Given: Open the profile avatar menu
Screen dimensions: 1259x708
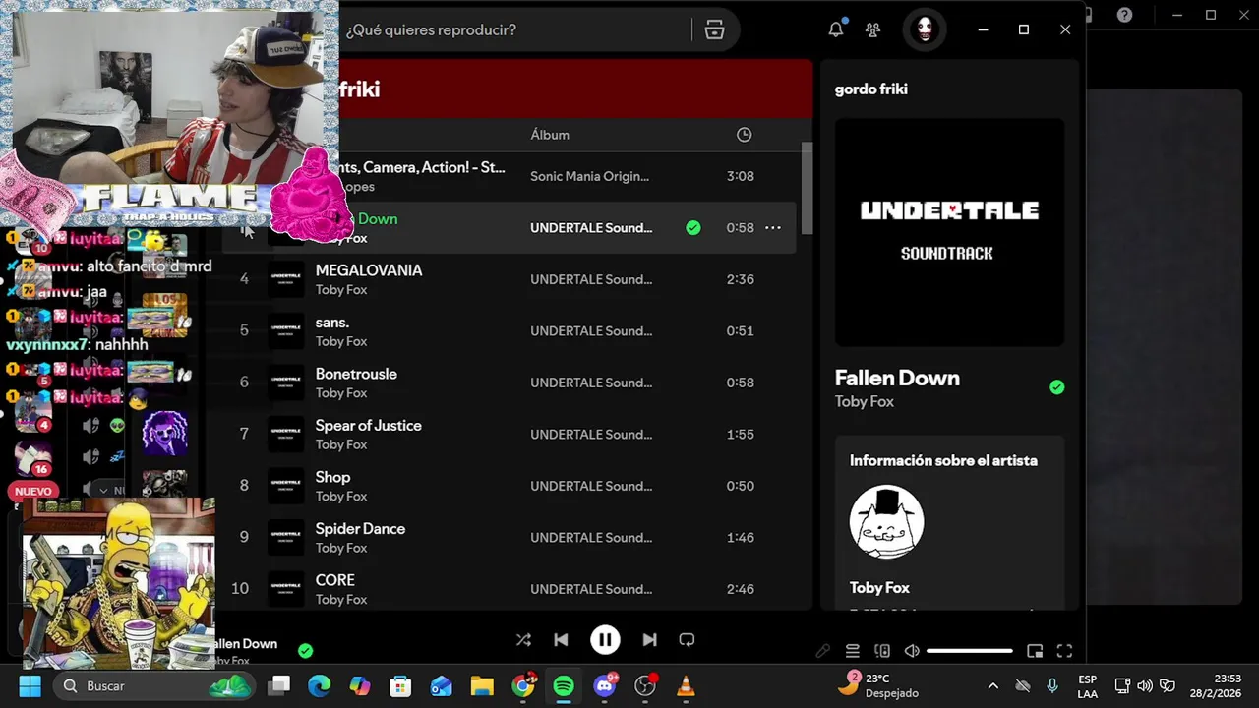Looking at the screenshot, I should [925, 29].
